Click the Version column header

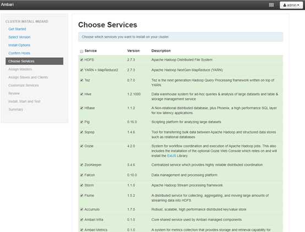133,51
